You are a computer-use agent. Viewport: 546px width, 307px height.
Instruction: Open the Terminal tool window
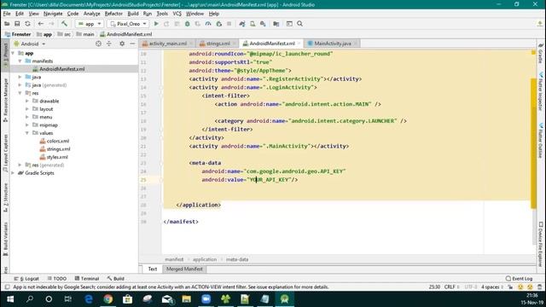coord(87,279)
